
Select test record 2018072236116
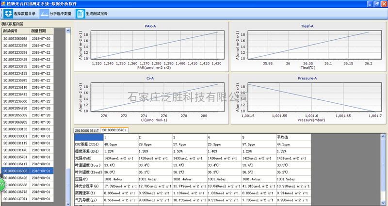28,87
